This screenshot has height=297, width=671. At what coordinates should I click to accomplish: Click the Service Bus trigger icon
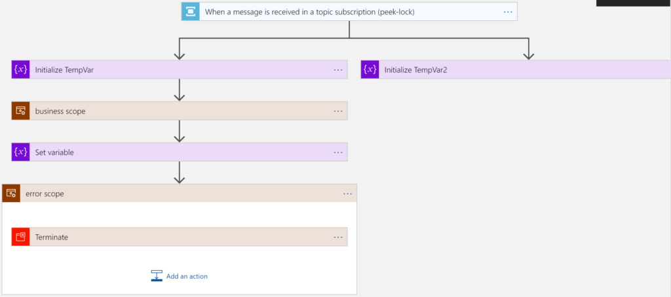point(191,12)
